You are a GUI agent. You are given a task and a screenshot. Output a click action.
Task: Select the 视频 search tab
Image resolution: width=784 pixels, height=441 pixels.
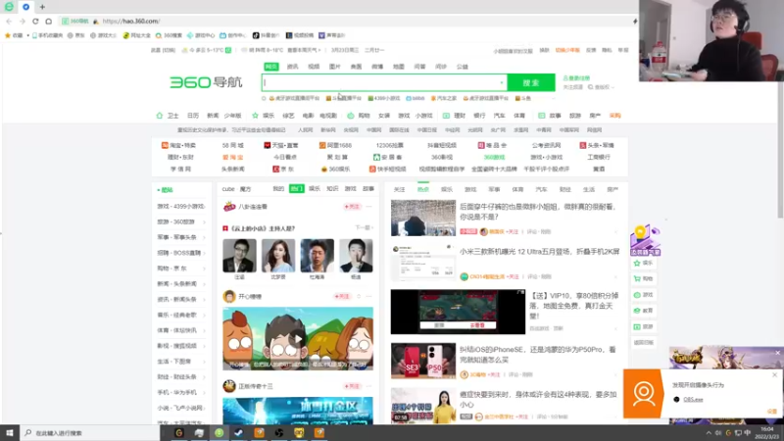(x=314, y=67)
